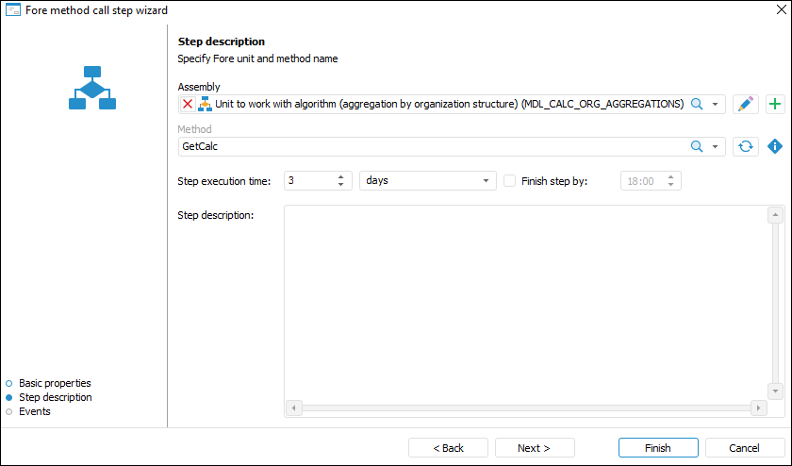Screen dimensions: 792x466
Task: Click the Back button
Action: pos(448,448)
